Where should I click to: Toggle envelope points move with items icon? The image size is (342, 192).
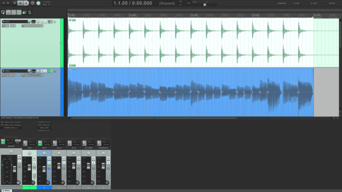click(8, 12)
